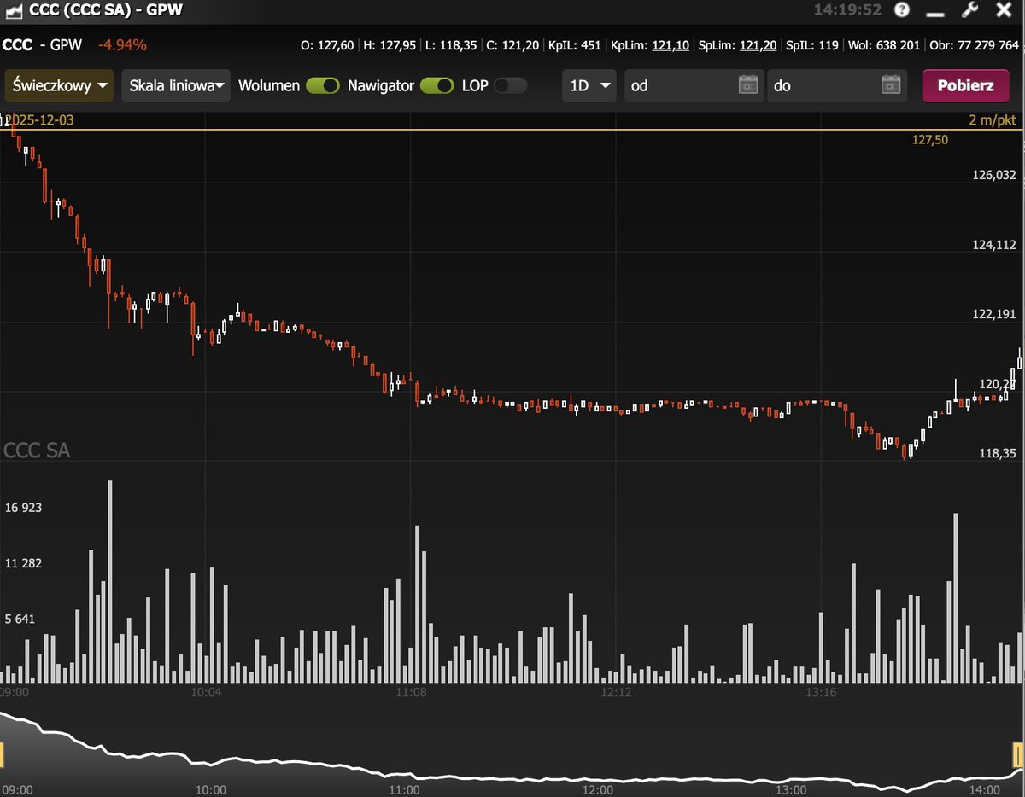This screenshot has width=1025, height=797.
Task: Click the 10:04 time axis label
Action: coord(206,693)
